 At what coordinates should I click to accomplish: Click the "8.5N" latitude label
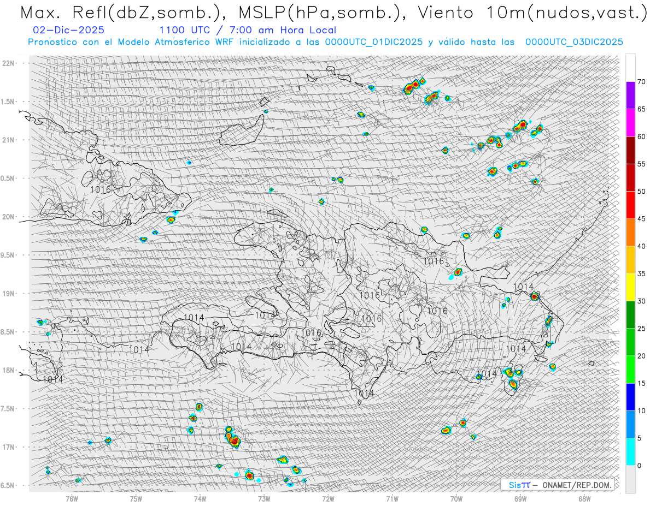(8, 332)
